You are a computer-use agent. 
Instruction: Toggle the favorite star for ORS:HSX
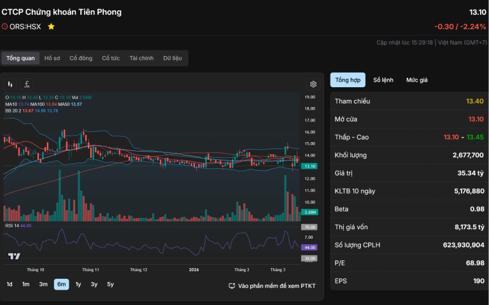pyautogui.click(x=51, y=27)
